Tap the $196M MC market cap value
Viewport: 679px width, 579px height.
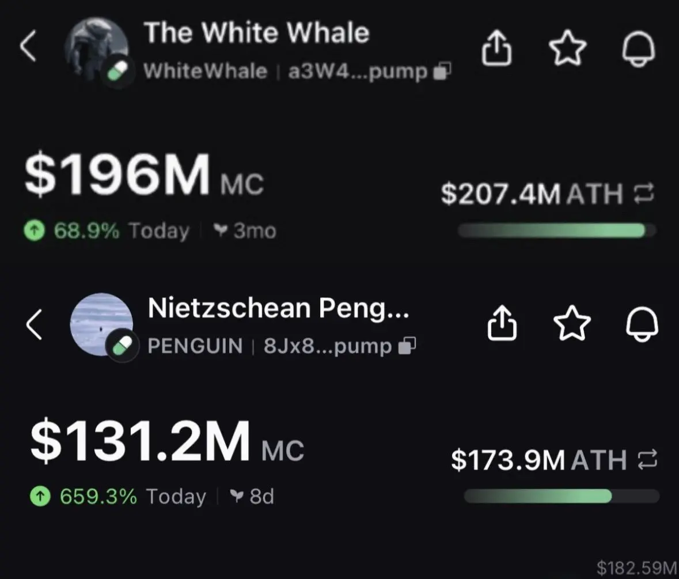tap(144, 174)
